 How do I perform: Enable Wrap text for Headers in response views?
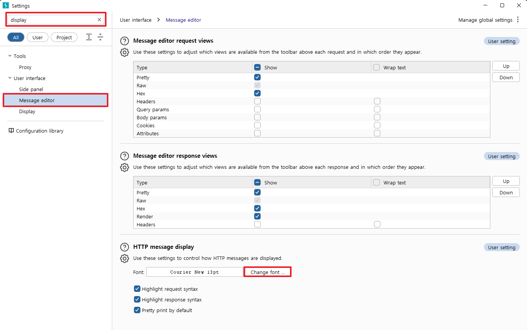pos(377,224)
